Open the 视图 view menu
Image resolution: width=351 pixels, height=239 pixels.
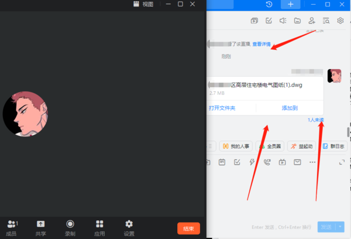pyautogui.click(x=143, y=4)
